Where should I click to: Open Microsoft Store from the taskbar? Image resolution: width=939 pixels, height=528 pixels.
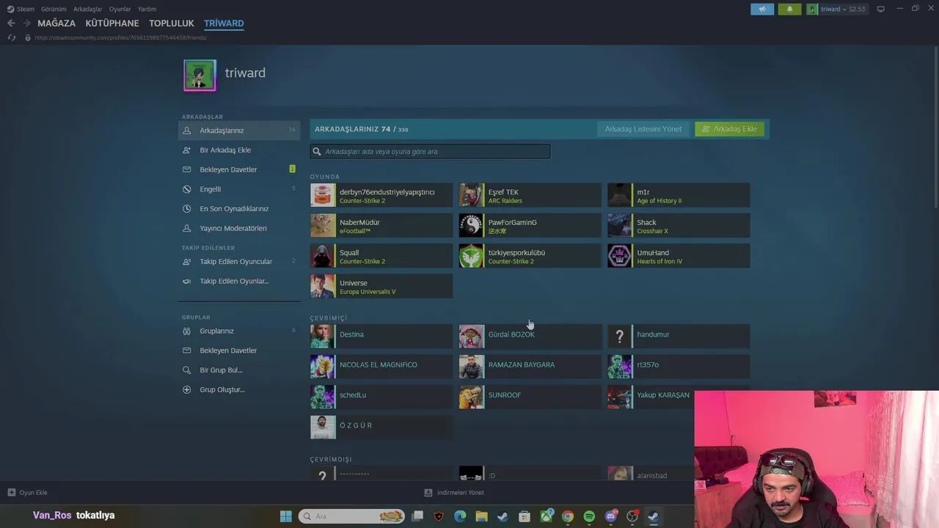525,516
